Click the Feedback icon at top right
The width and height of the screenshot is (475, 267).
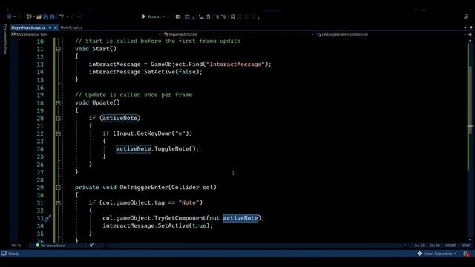[x=466, y=16]
